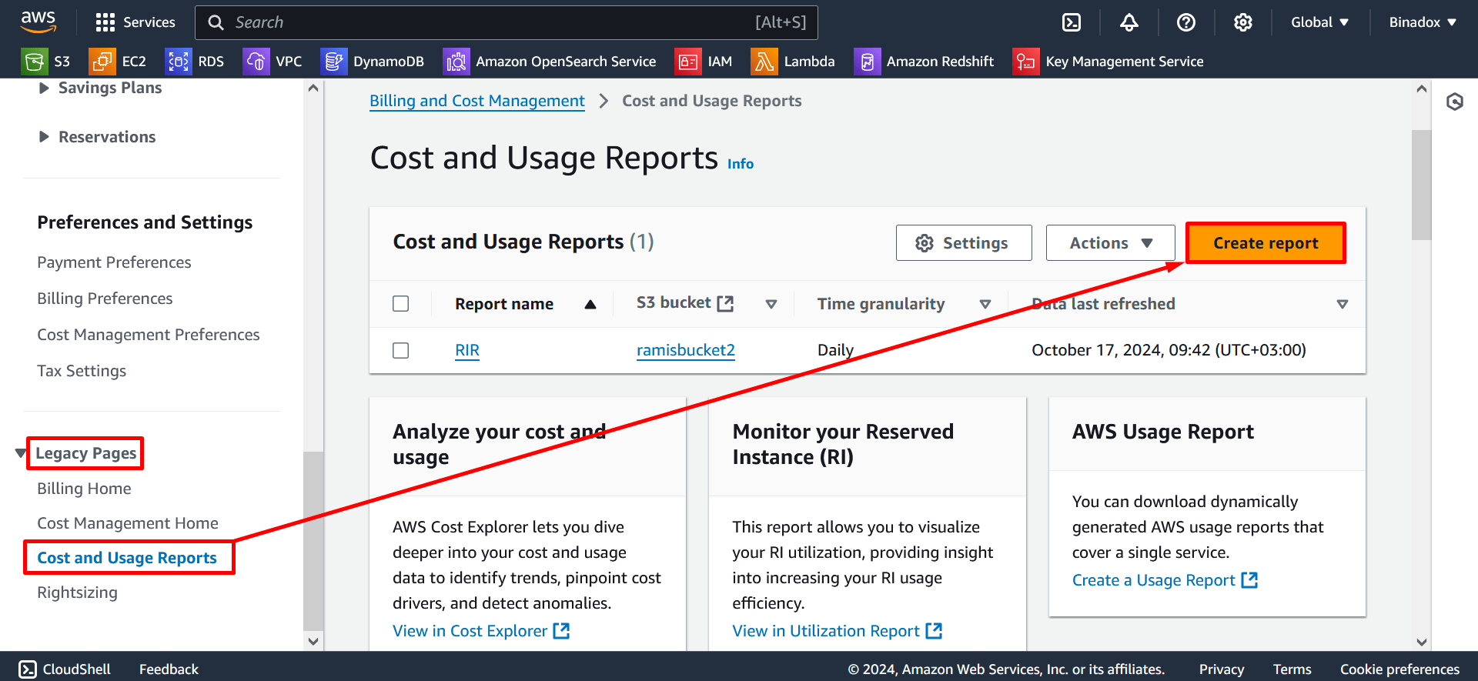Open the Global region dropdown

(1319, 22)
